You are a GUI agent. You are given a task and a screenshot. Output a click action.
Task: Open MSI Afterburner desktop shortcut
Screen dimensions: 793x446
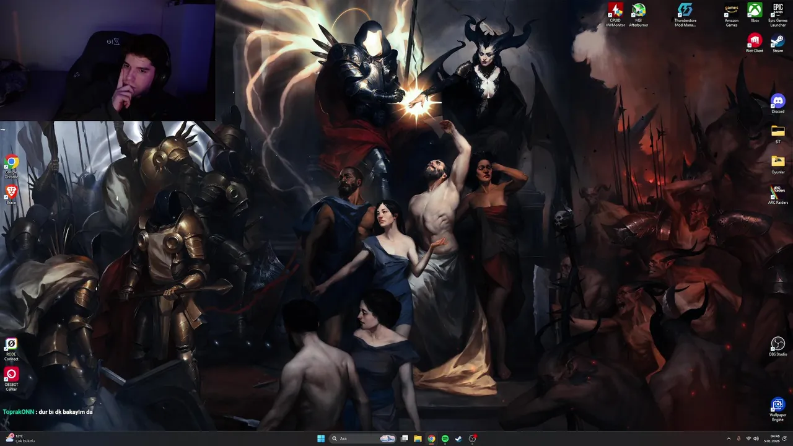tap(639, 15)
